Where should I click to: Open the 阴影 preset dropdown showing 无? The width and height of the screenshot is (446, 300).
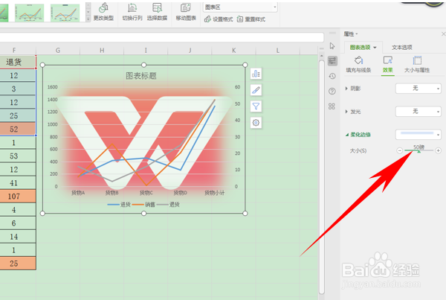(x=418, y=89)
